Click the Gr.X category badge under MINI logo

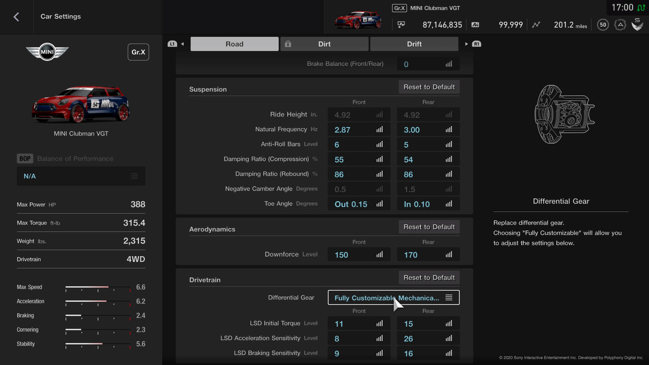pyautogui.click(x=138, y=52)
